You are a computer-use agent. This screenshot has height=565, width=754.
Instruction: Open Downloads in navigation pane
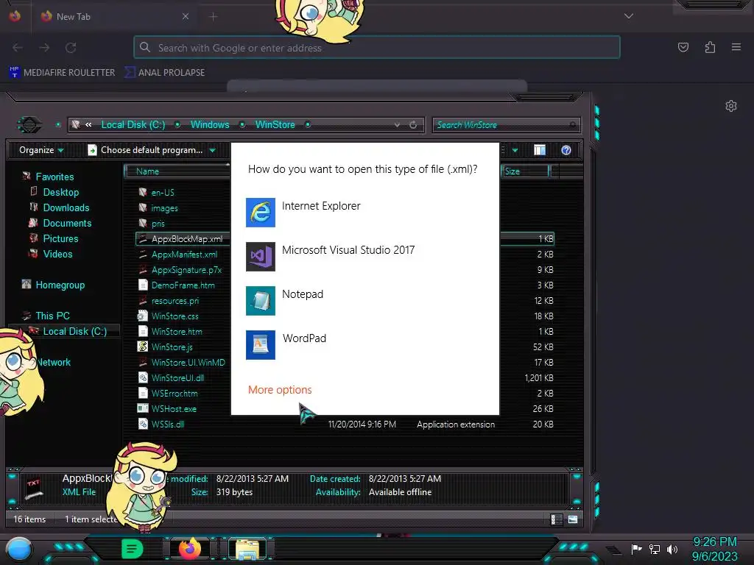click(66, 207)
